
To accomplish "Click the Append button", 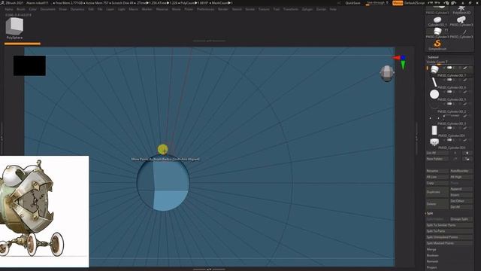I will pyautogui.click(x=461, y=189).
